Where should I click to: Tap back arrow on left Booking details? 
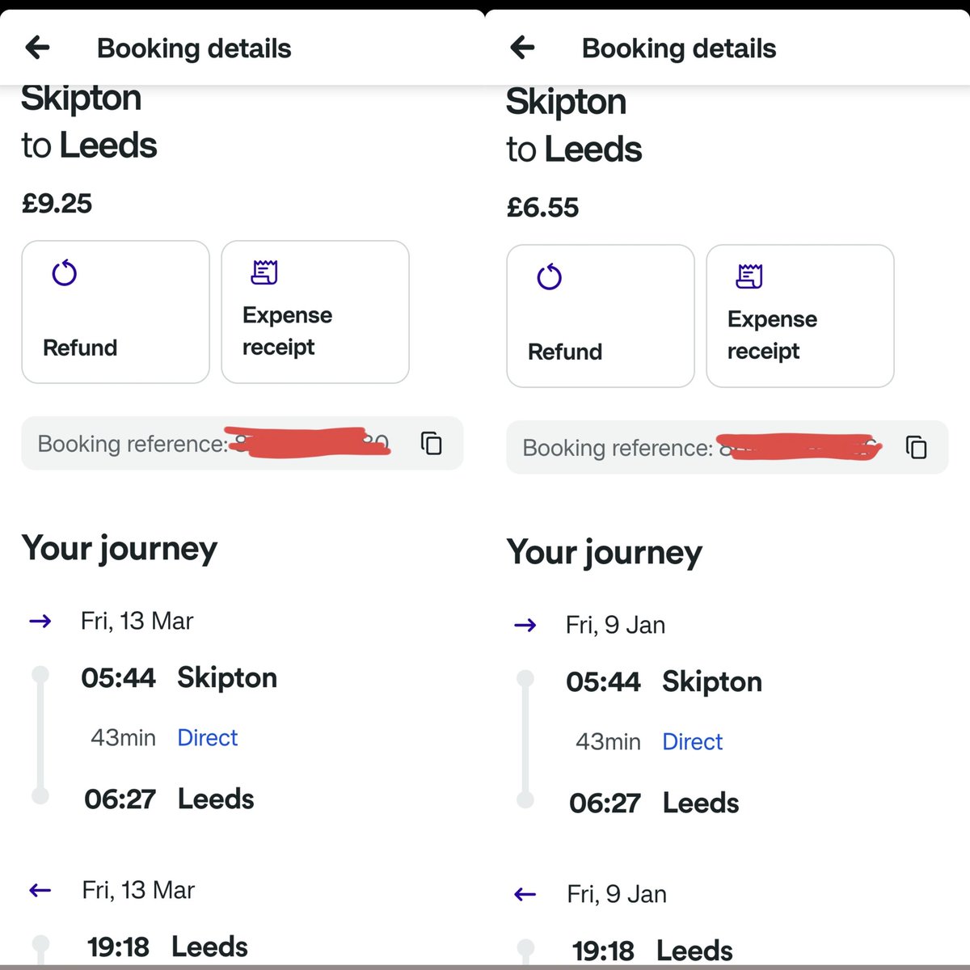click(38, 48)
